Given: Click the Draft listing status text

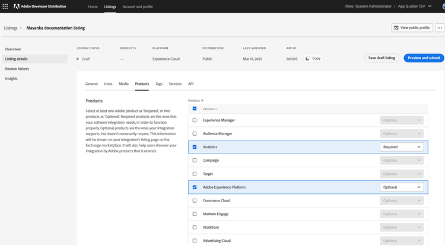Looking at the screenshot, I should (x=85, y=59).
